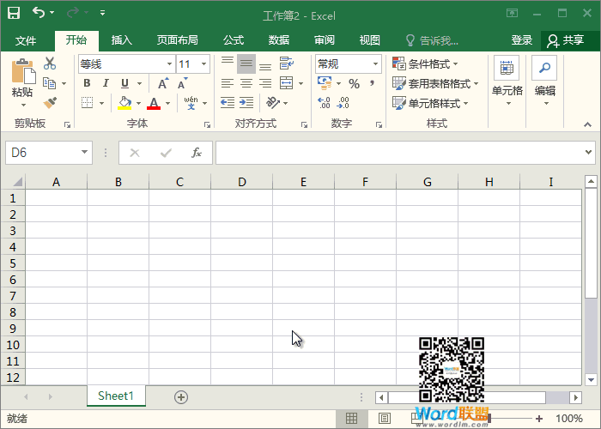
Task: Open Quick Access Toolbar customize arrow
Action: pyautogui.click(x=102, y=13)
